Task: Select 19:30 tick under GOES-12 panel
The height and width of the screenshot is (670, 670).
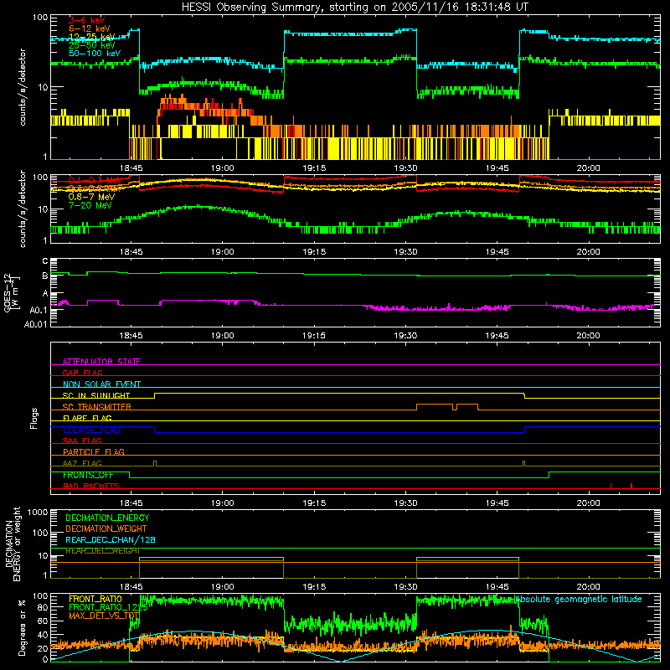Action: coord(405,336)
